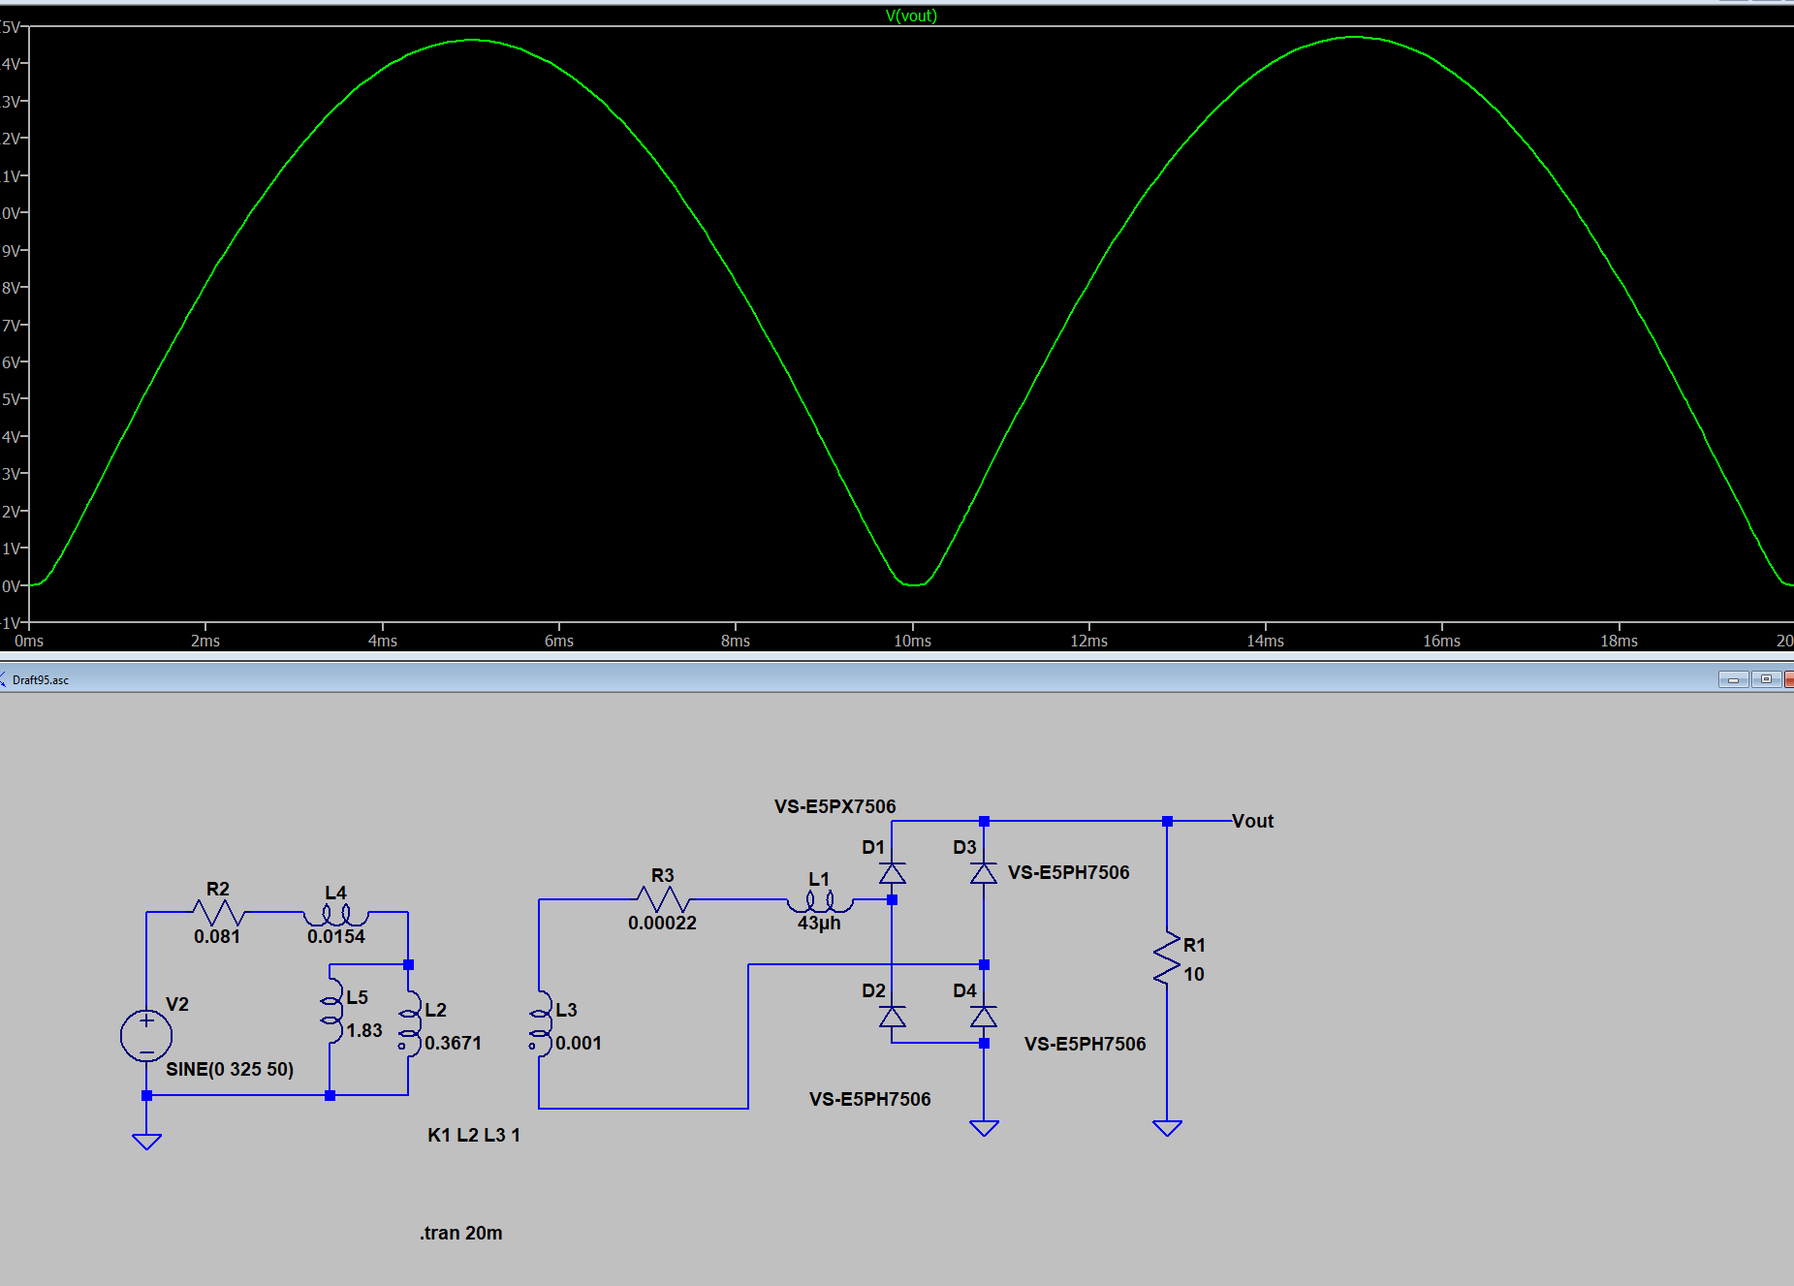Select the diode D3 symbol
The image size is (1794, 1286).
(984, 873)
